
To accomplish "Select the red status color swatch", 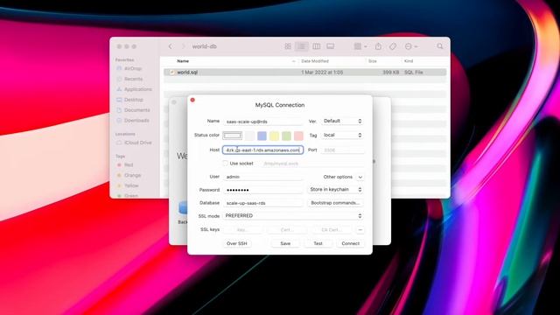I will pos(298,136).
